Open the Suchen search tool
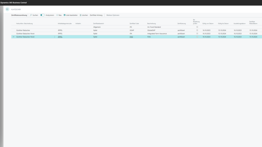This screenshot has width=262, height=147. [x=34, y=15]
